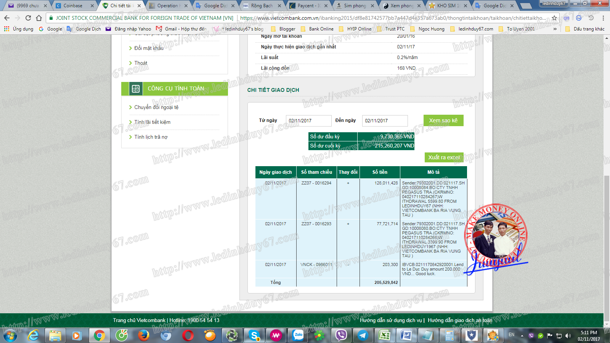Switch to Google Chrome in the taskbar
610x343 pixels.
[99, 336]
